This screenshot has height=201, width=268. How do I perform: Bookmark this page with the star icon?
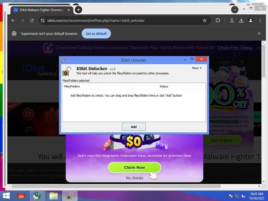click(205, 20)
